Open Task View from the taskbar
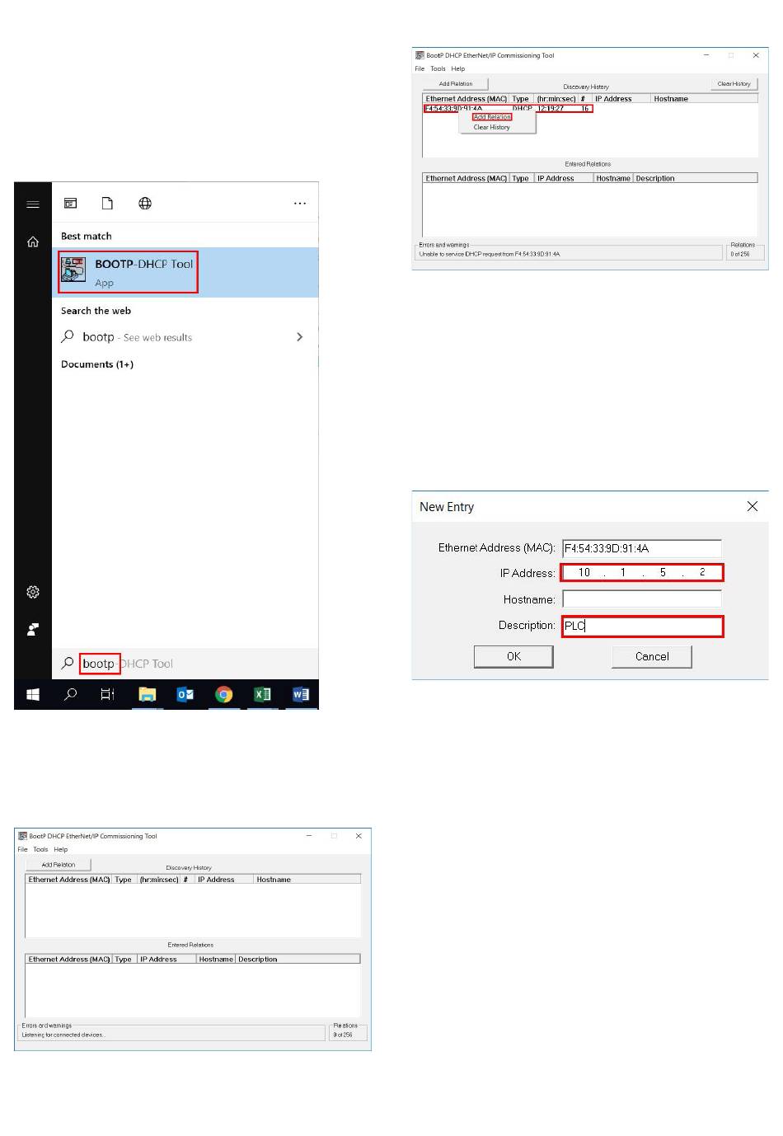The width and height of the screenshot is (783, 1136). [107, 695]
